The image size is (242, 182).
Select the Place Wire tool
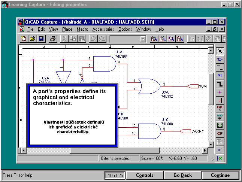pos(220,67)
